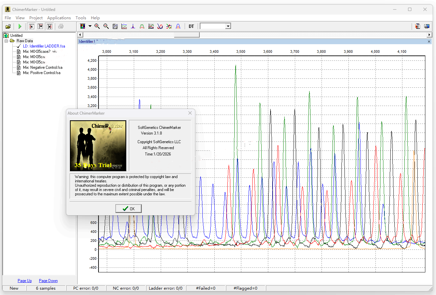Click the single blue peak icon
The image size is (436, 295).
(x=133, y=26)
